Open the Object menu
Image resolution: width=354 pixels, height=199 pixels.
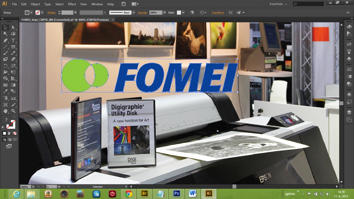pyautogui.click(x=35, y=4)
